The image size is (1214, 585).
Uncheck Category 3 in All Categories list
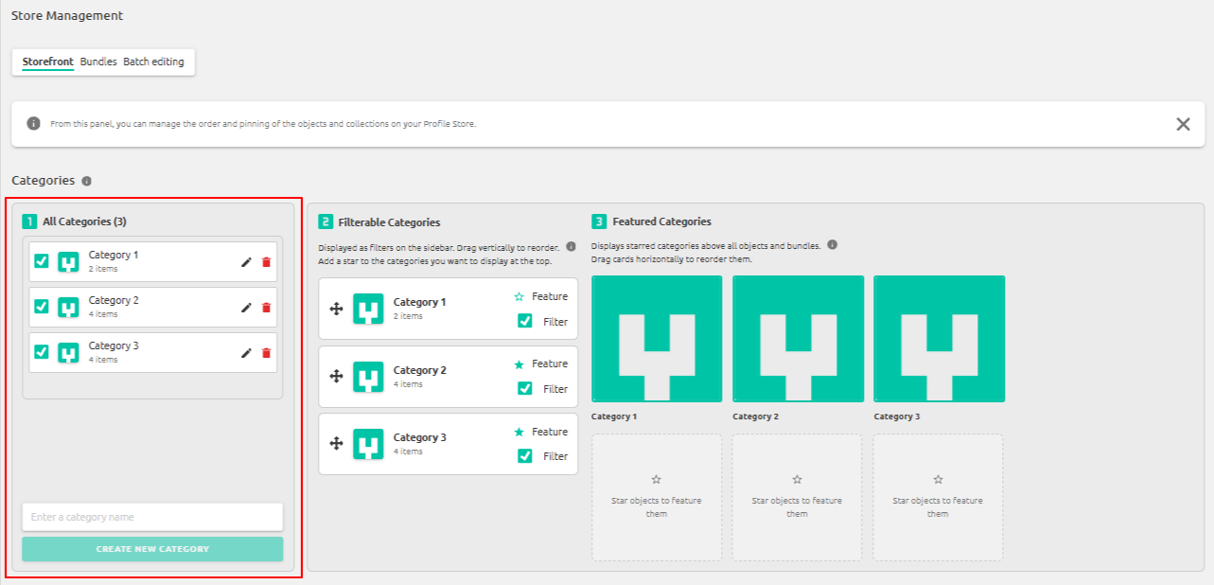[x=42, y=352]
